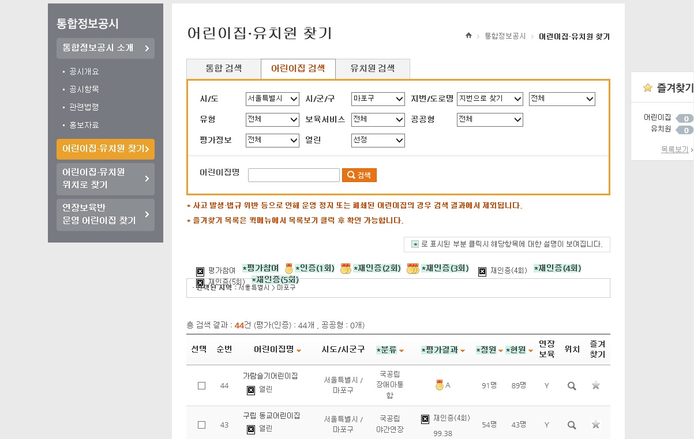Click the orange 검색 button
Image resolution: width=694 pixels, height=439 pixels.
pyautogui.click(x=359, y=175)
